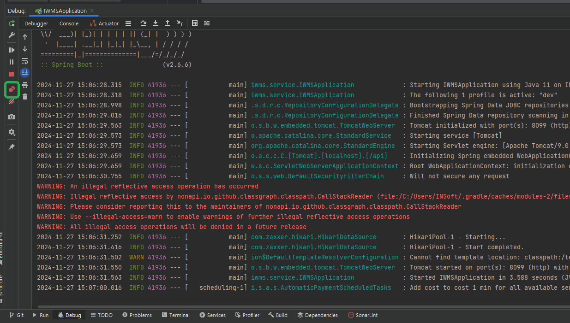Click the Rerun IWMSApplication icon
Viewport: 570px width, 323px height.
(x=12, y=23)
